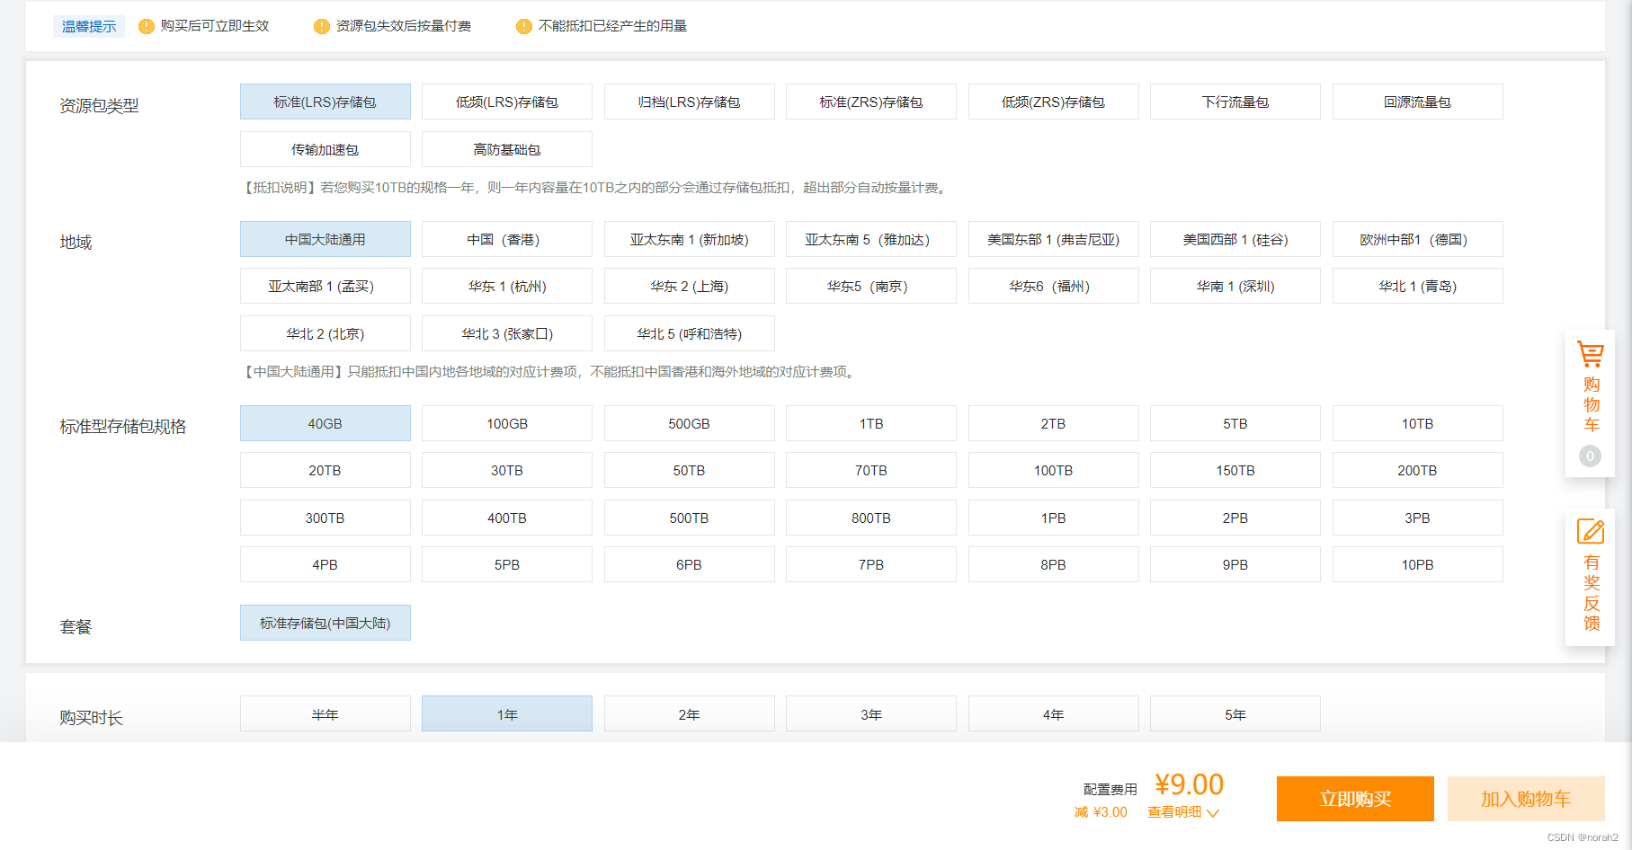The image size is (1632, 850).
Task: Select 回源流量包 resource type
Action: point(1418,102)
